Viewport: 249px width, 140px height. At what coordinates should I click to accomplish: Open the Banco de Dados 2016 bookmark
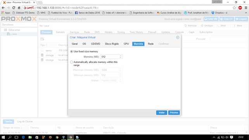tap(87, 13)
